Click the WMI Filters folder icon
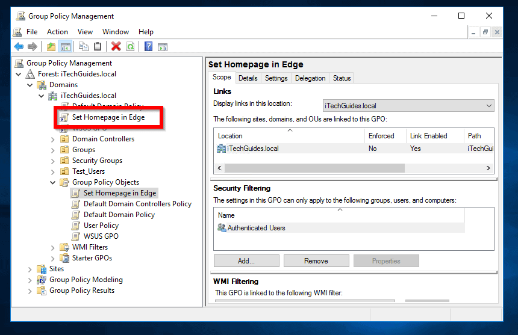 (64, 247)
